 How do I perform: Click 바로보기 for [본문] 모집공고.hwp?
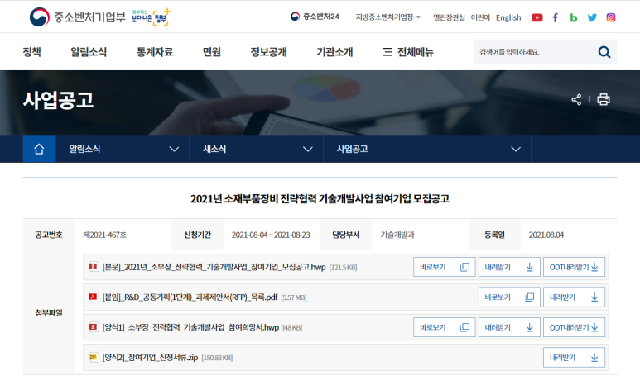(444, 267)
